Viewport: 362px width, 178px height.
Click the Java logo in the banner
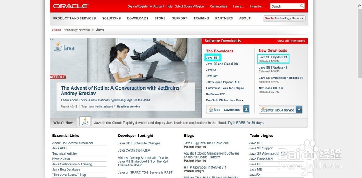coord(65,46)
